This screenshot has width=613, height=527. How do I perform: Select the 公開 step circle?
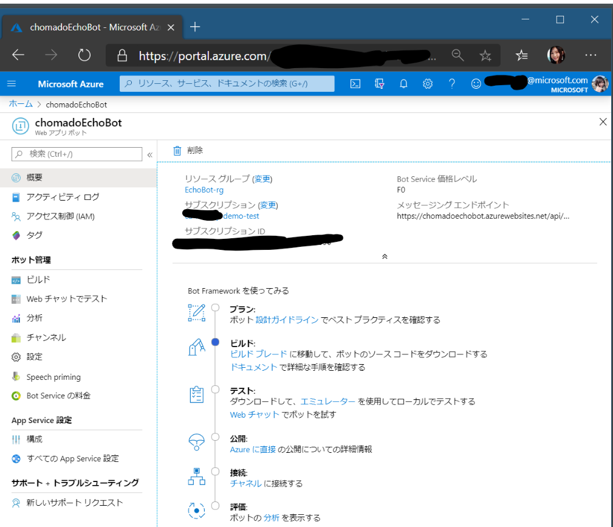[215, 437]
